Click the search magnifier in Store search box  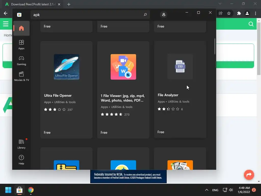[145, 15]
